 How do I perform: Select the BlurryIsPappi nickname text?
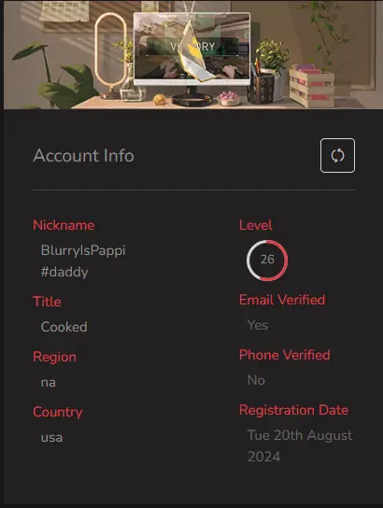pos(83,251)
